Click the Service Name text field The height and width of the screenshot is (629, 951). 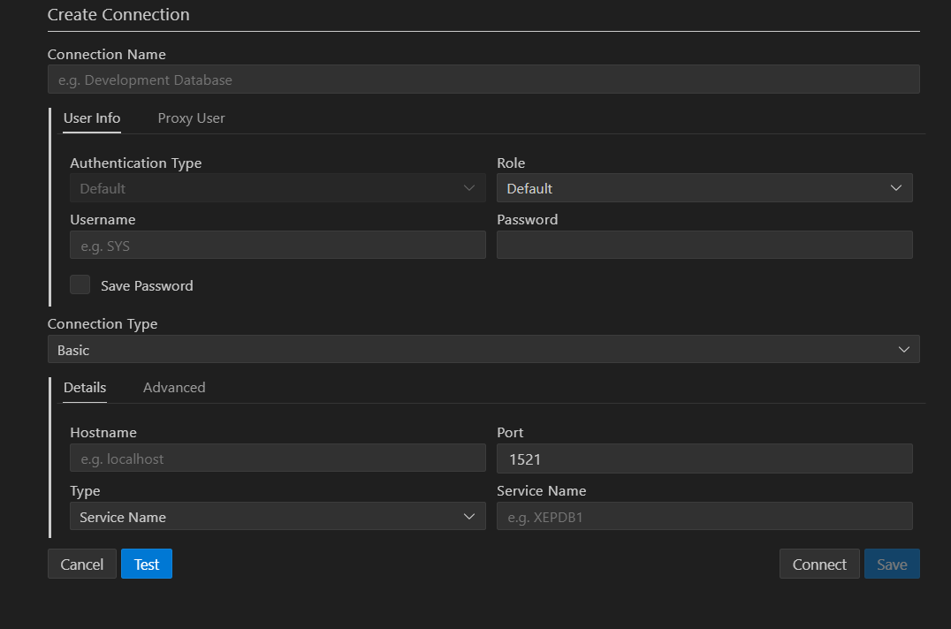pos(704,517)
